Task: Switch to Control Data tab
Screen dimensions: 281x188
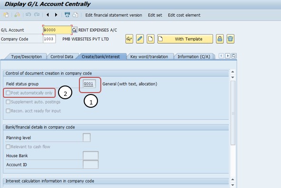Action: [x=62, y=56]
